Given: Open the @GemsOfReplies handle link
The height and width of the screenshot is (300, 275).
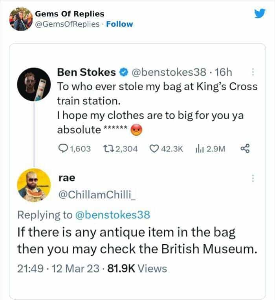Looking at the screenshot, I should pos(68,24).
